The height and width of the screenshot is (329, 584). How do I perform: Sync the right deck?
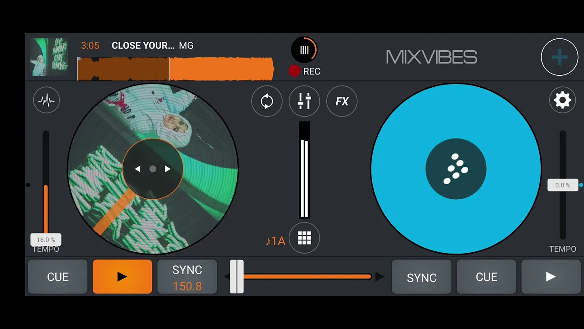click(422, 277)
